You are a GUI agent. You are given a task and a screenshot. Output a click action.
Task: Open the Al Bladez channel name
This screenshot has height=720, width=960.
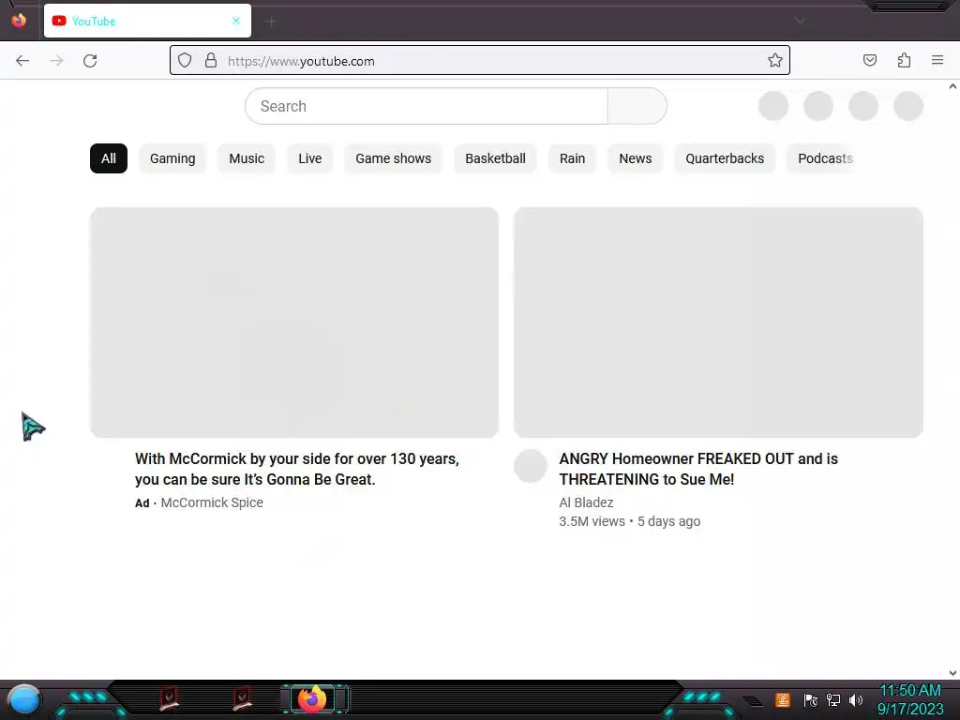pos(586,502)
